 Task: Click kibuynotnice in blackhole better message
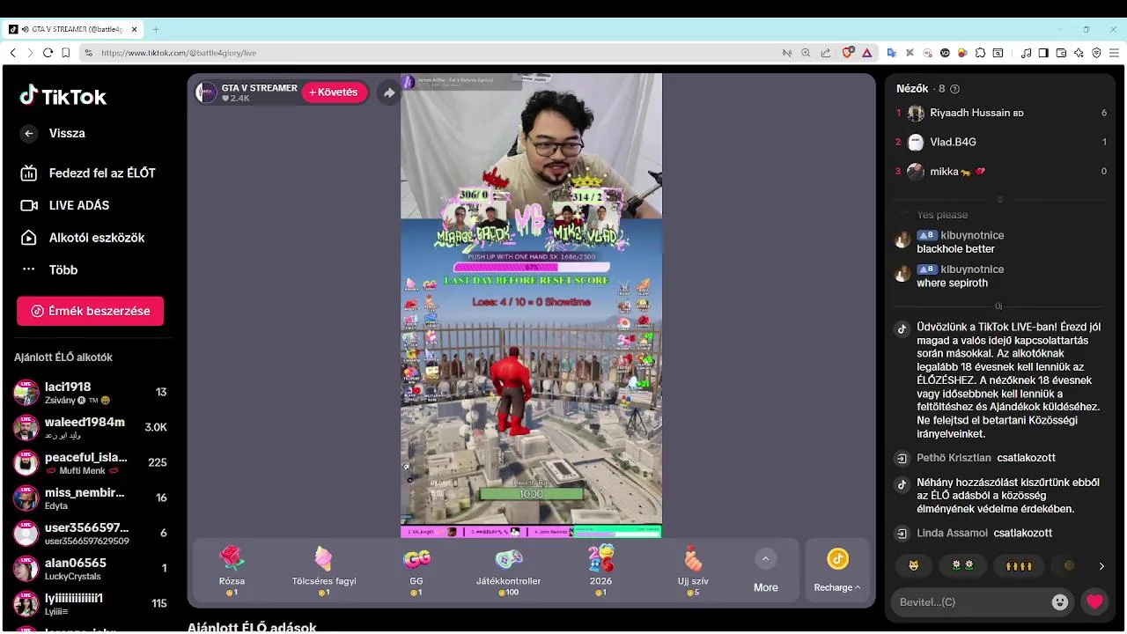coord(972,235)
